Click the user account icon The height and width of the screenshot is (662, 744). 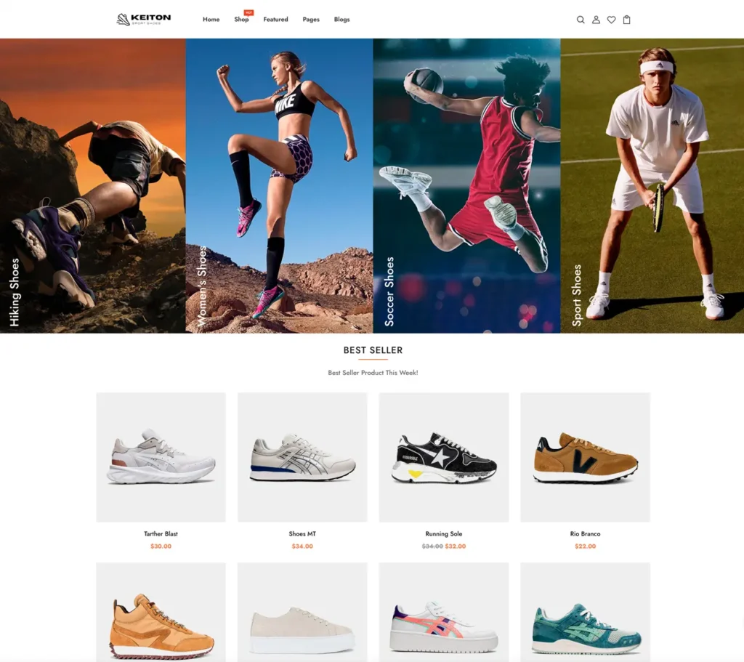(x=596, y=20)
